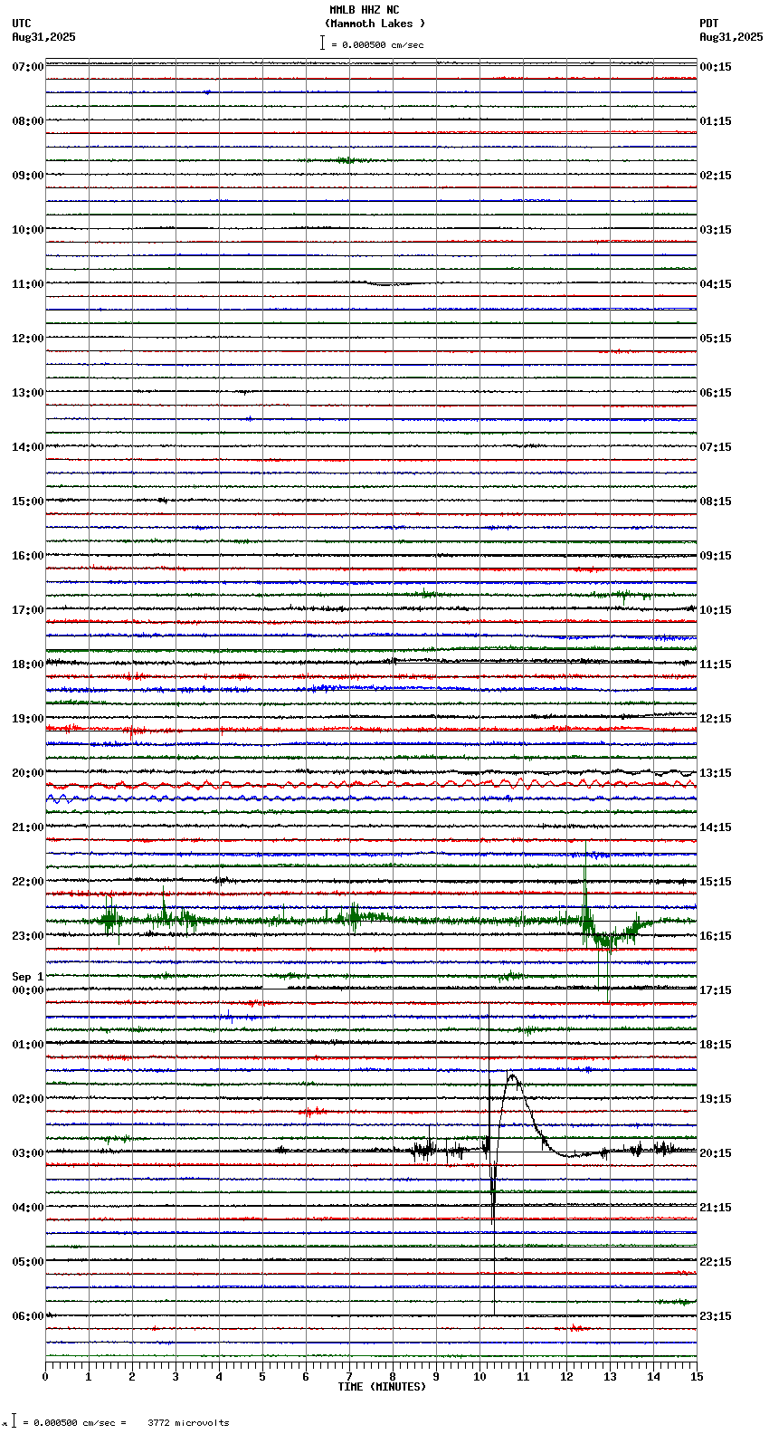Screen dimensions: 769x1434
Task: Click the '12' minute tick label on the axis
Action: [x=566, y=1377]
